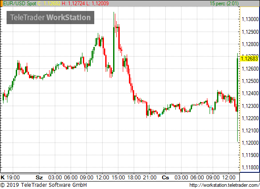Click the orange marker at title bar left
The width and height of the screenshot is (260, 189).
[1, 4]
